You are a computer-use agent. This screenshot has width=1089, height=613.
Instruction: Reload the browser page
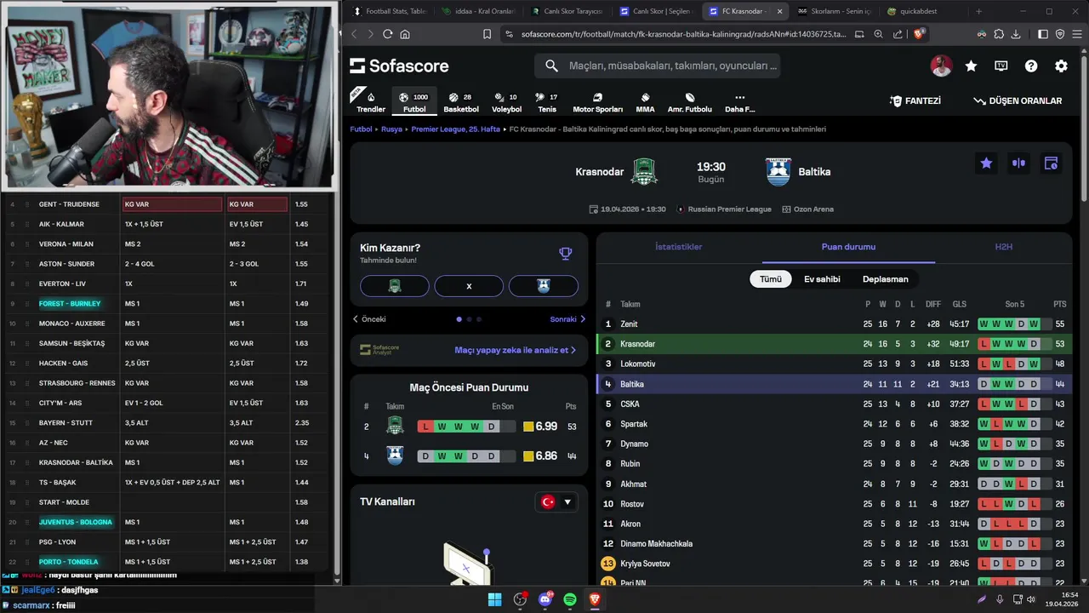(x=387, y=34)
